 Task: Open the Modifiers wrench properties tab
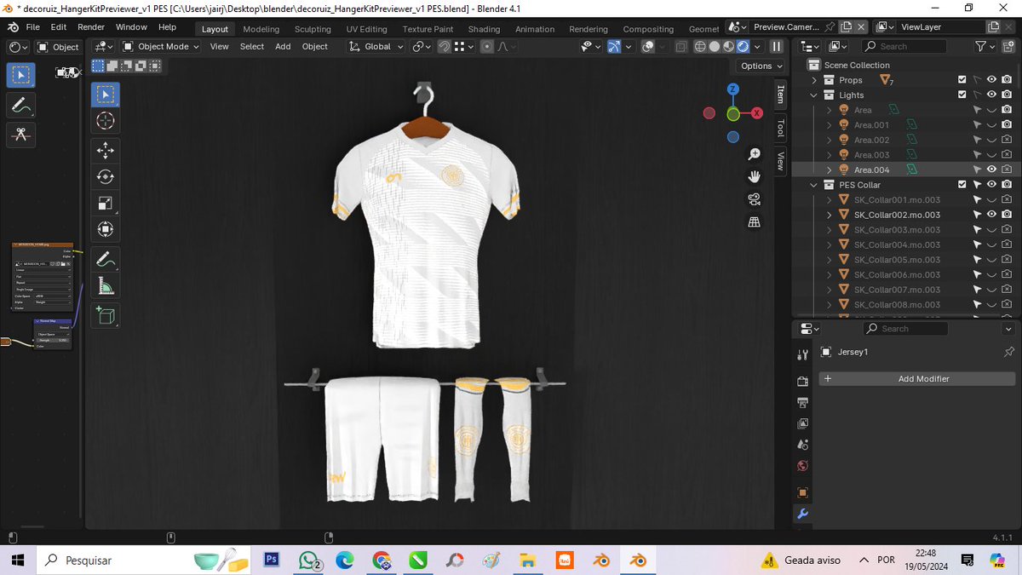[801, 515]
